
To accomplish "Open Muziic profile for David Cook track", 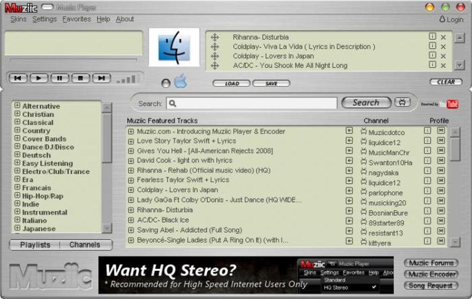I will point(441,161).
